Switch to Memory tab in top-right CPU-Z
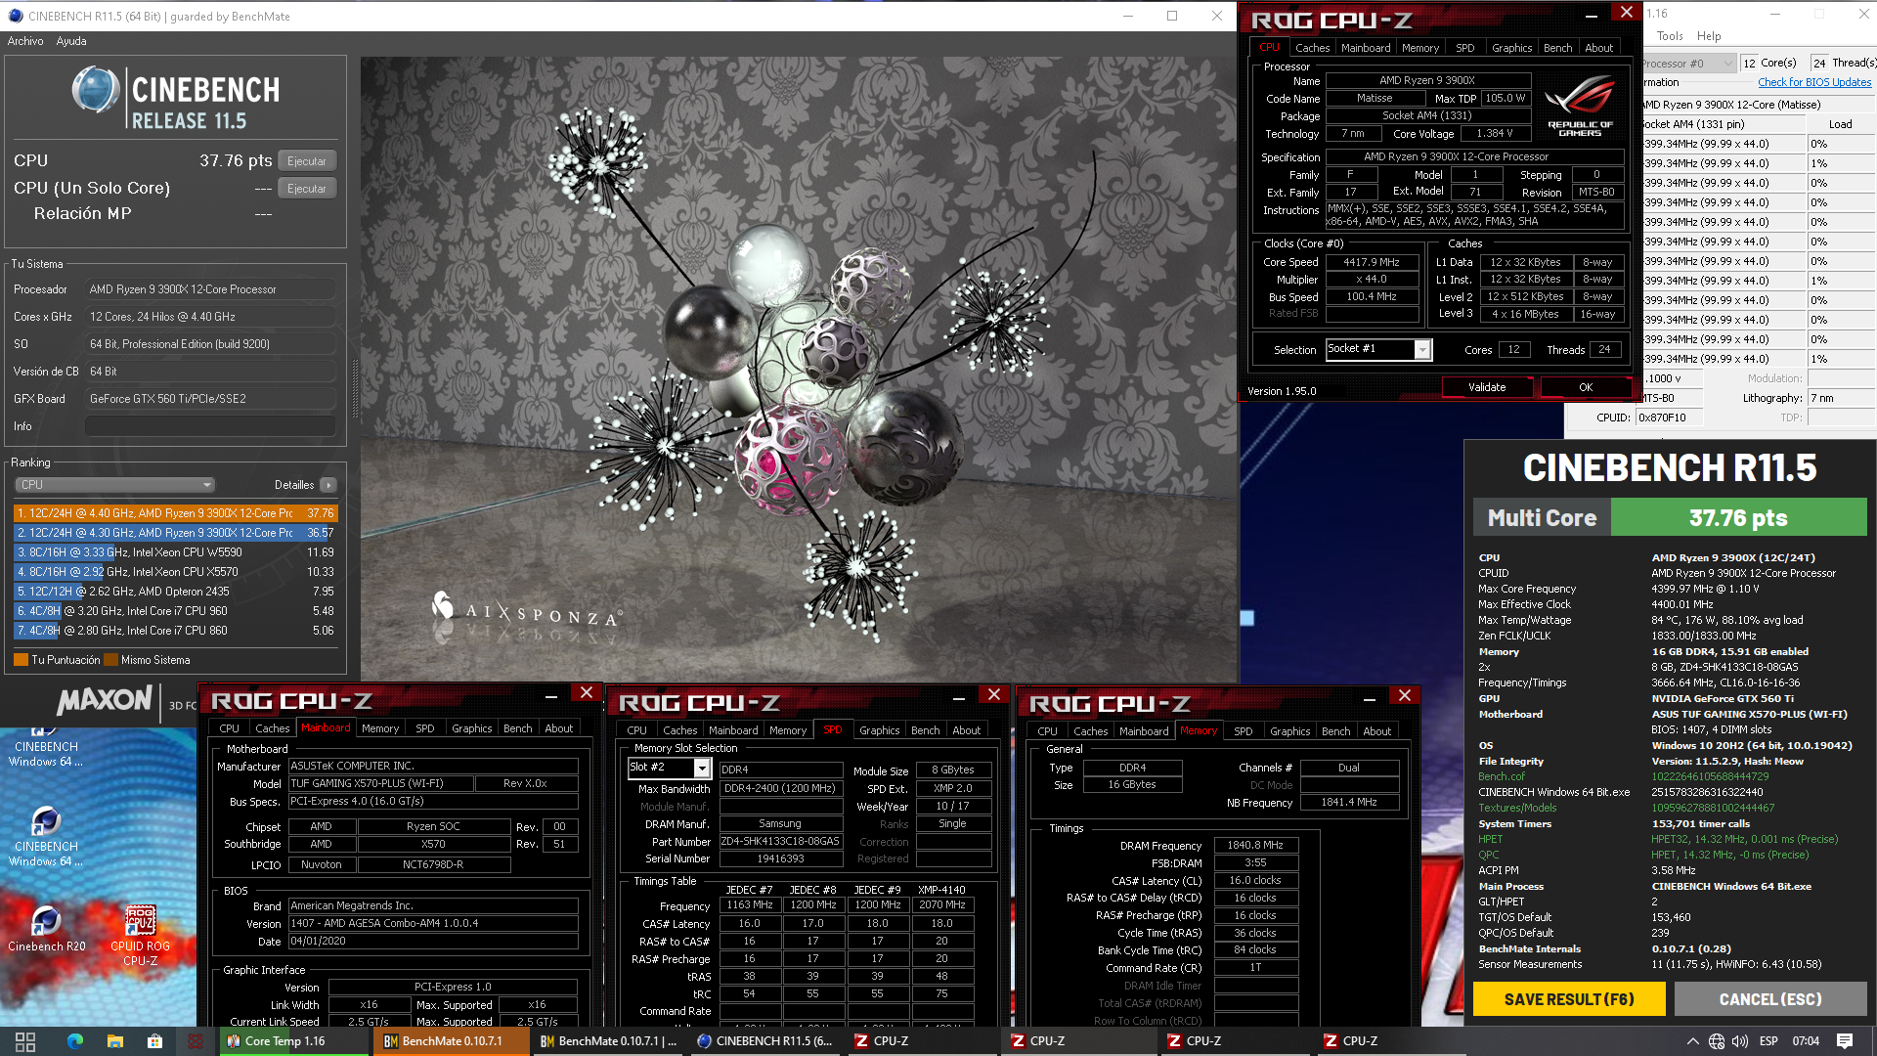Viewport: 1877px width, 1056px height. [1419, 48]
